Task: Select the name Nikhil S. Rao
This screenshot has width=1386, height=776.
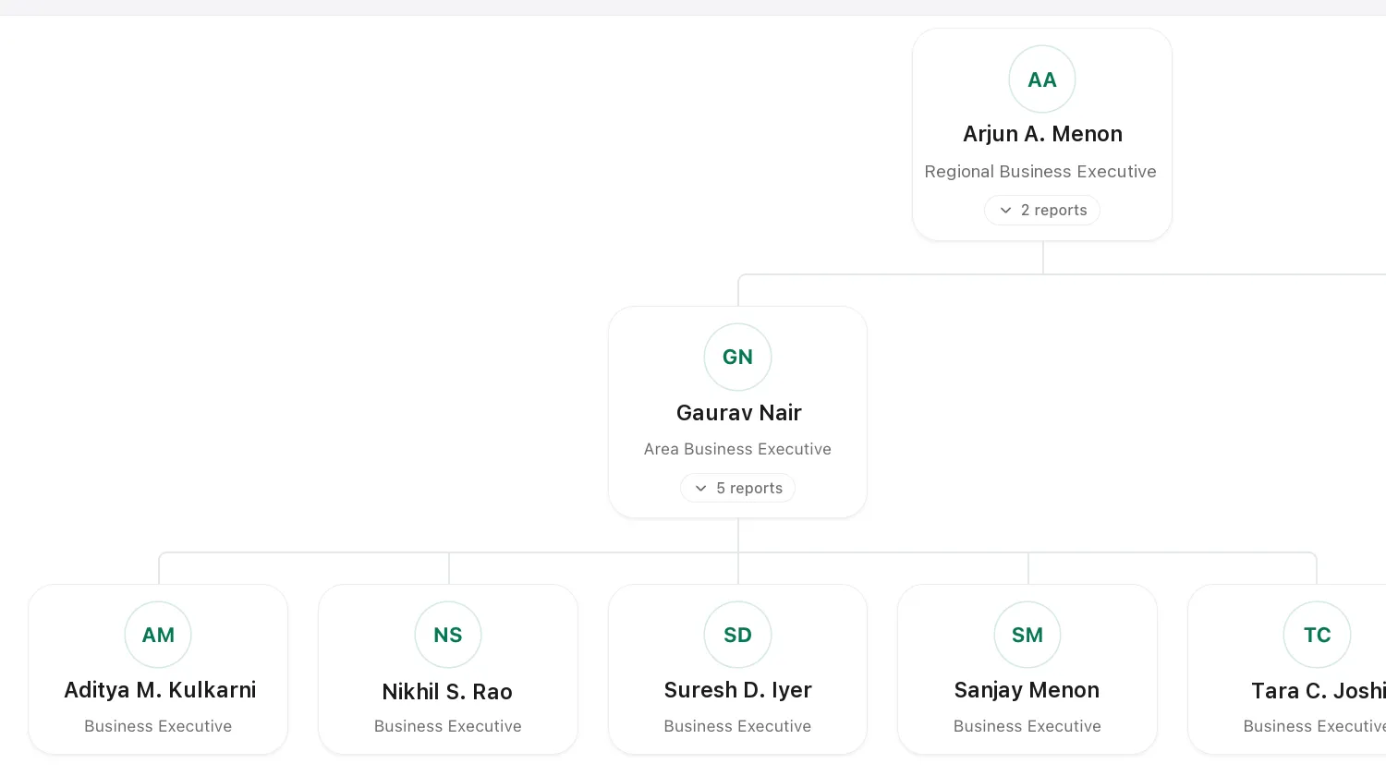Action: (447, 691)
